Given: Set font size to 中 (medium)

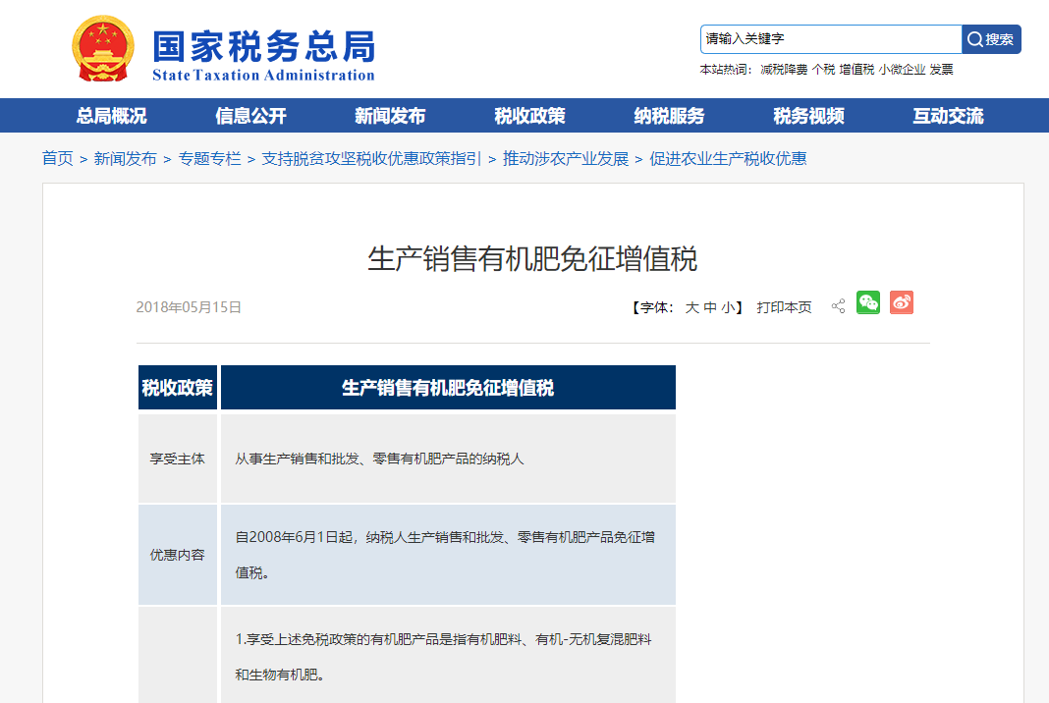Looking at the screenshot, I should (709, 307).
